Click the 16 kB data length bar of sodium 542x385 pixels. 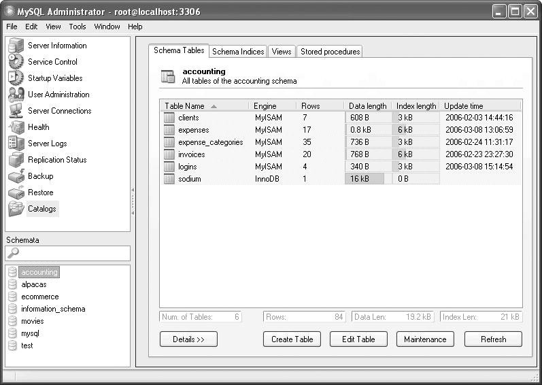(365, 179)
